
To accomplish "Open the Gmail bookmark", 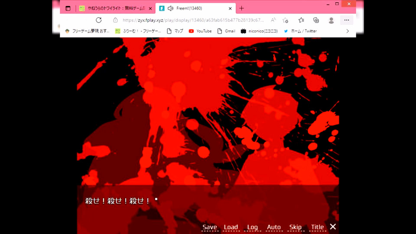I will coord(226,31).
